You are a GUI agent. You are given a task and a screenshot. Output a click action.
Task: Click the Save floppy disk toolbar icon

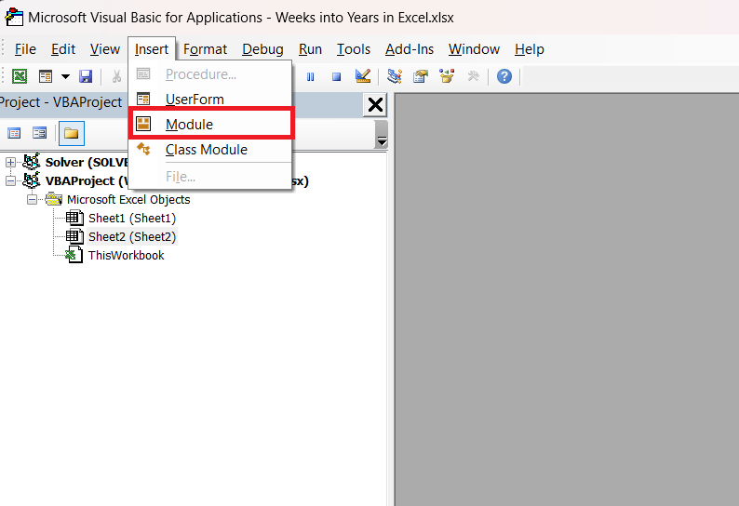[86, 76]
